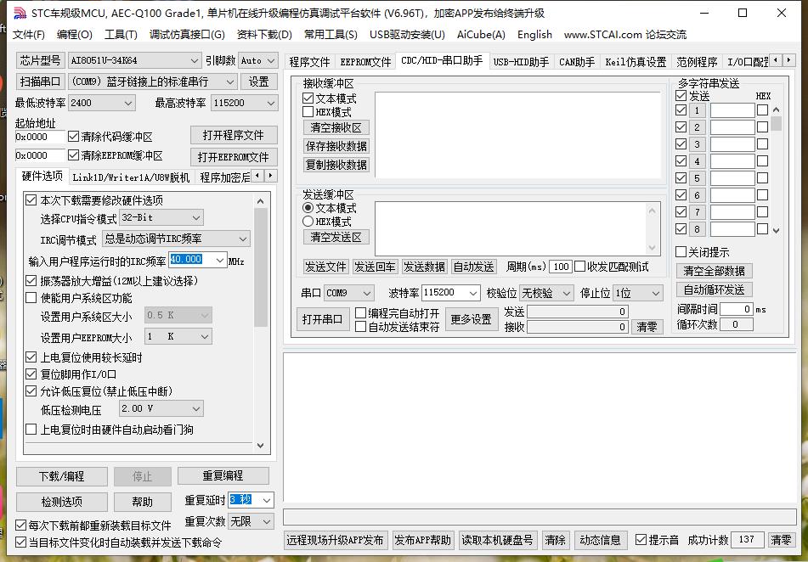Switch the interface language via English menu

pyautogui.click(x=534, y=35)
